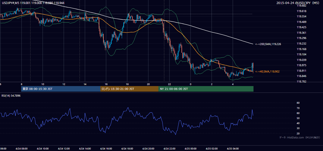Screen dimensions: 323x151
Task: Click RSI scale value 80
Action: point(298,103)
